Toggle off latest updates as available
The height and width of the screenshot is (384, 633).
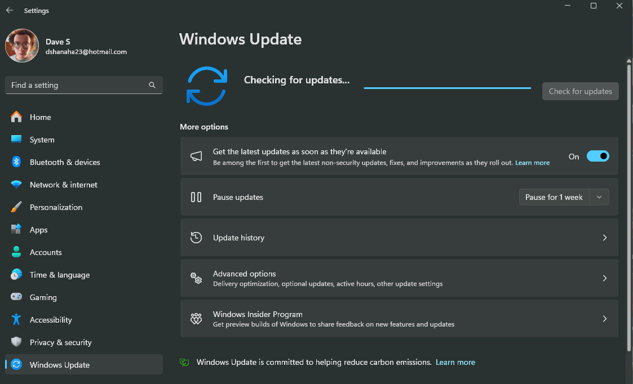(x=598, y=156)
